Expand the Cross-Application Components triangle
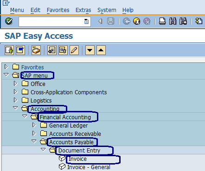Screen dimensions: 205x171 tap(15, 92)
